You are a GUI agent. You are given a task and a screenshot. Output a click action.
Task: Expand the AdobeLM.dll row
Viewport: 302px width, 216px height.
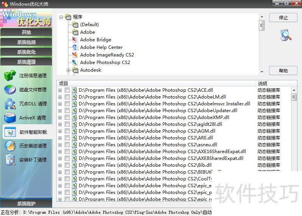(x=60, y=97)
